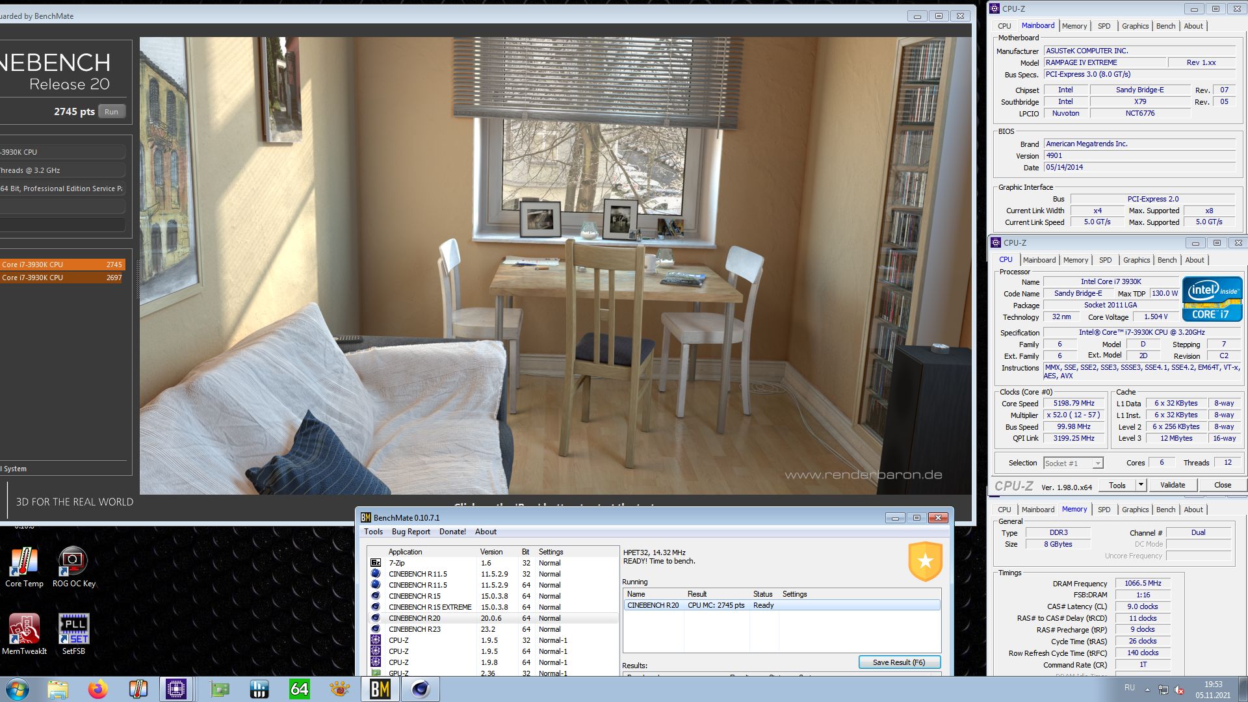Click Application column header in BenchMate

(406, 552)
